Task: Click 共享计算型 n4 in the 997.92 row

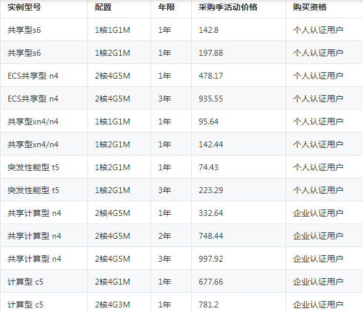Action: click(x=34, y=259)
